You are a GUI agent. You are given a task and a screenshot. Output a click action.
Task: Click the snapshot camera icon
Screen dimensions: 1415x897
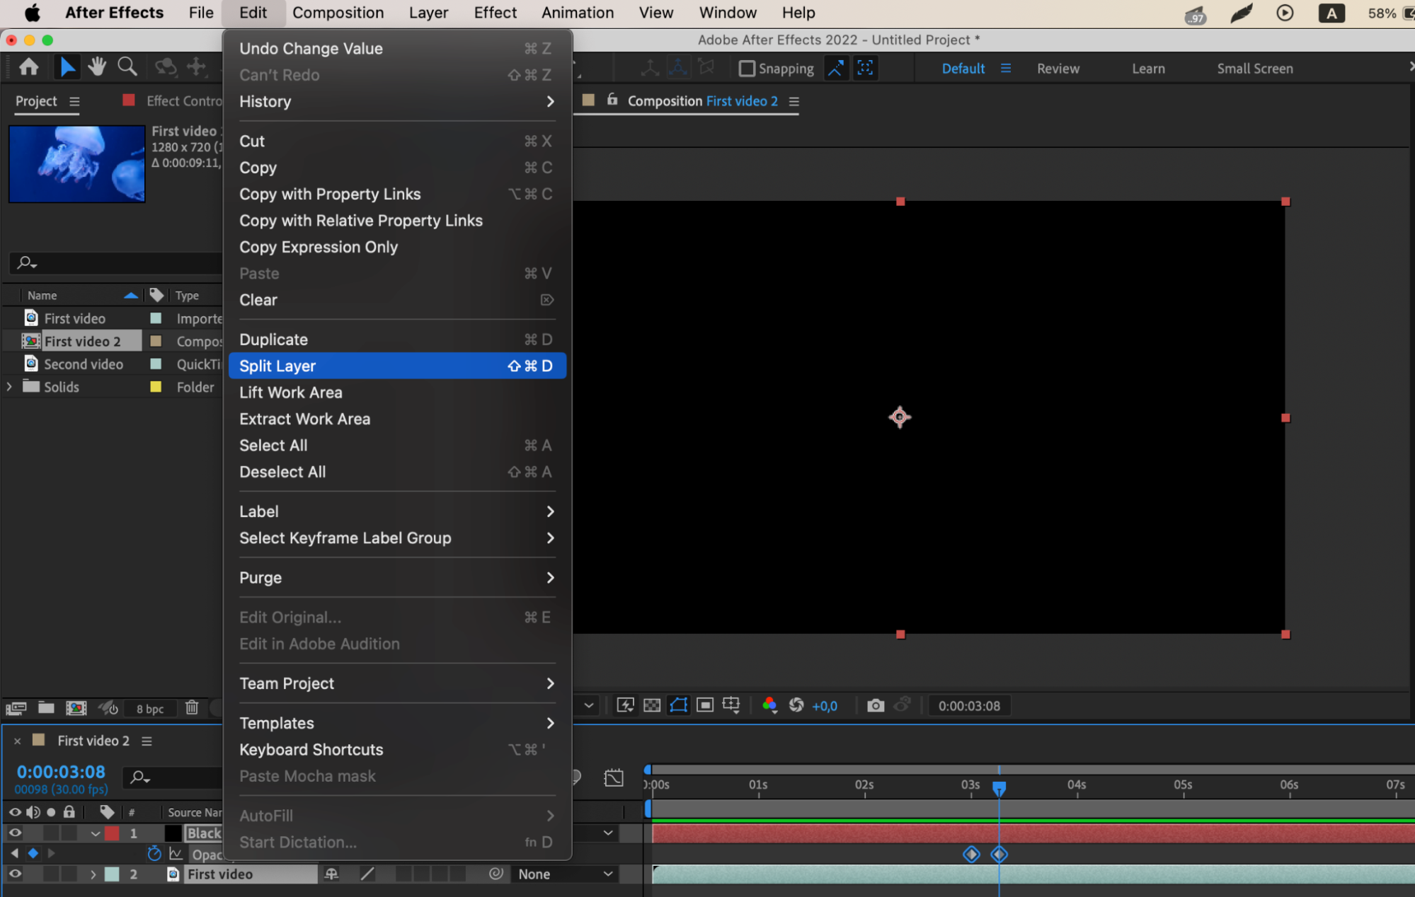click(876, 705)
